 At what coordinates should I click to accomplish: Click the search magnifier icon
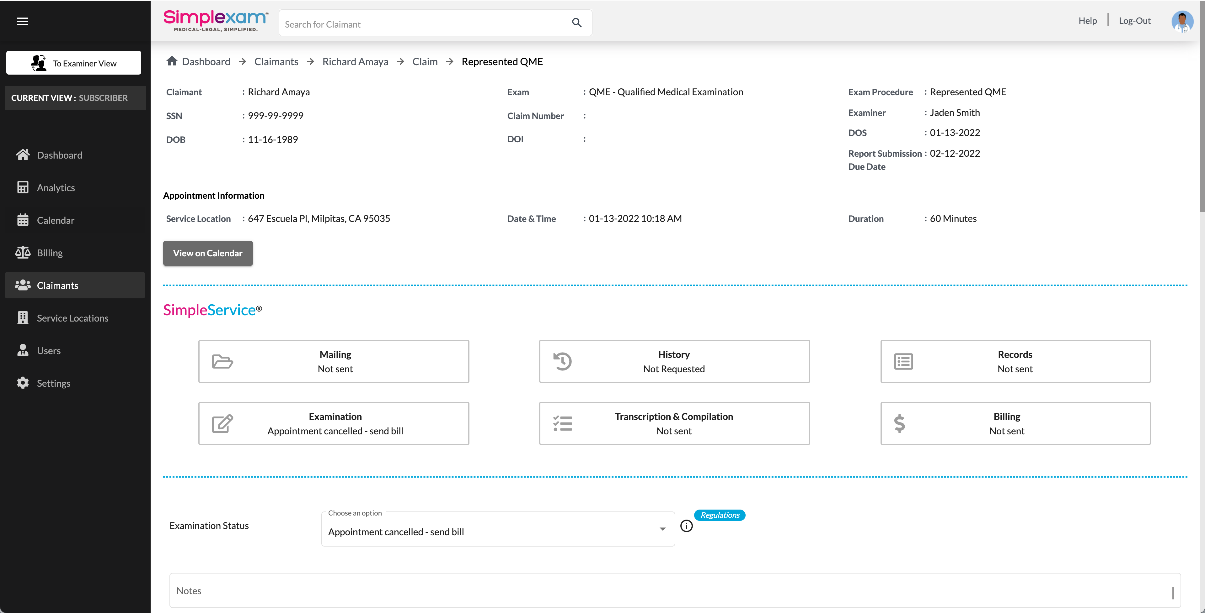point(576,23)
